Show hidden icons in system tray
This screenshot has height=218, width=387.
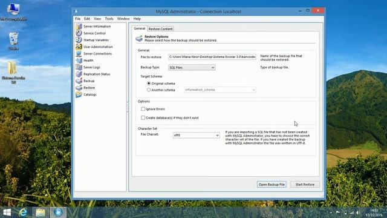point(331,213)
